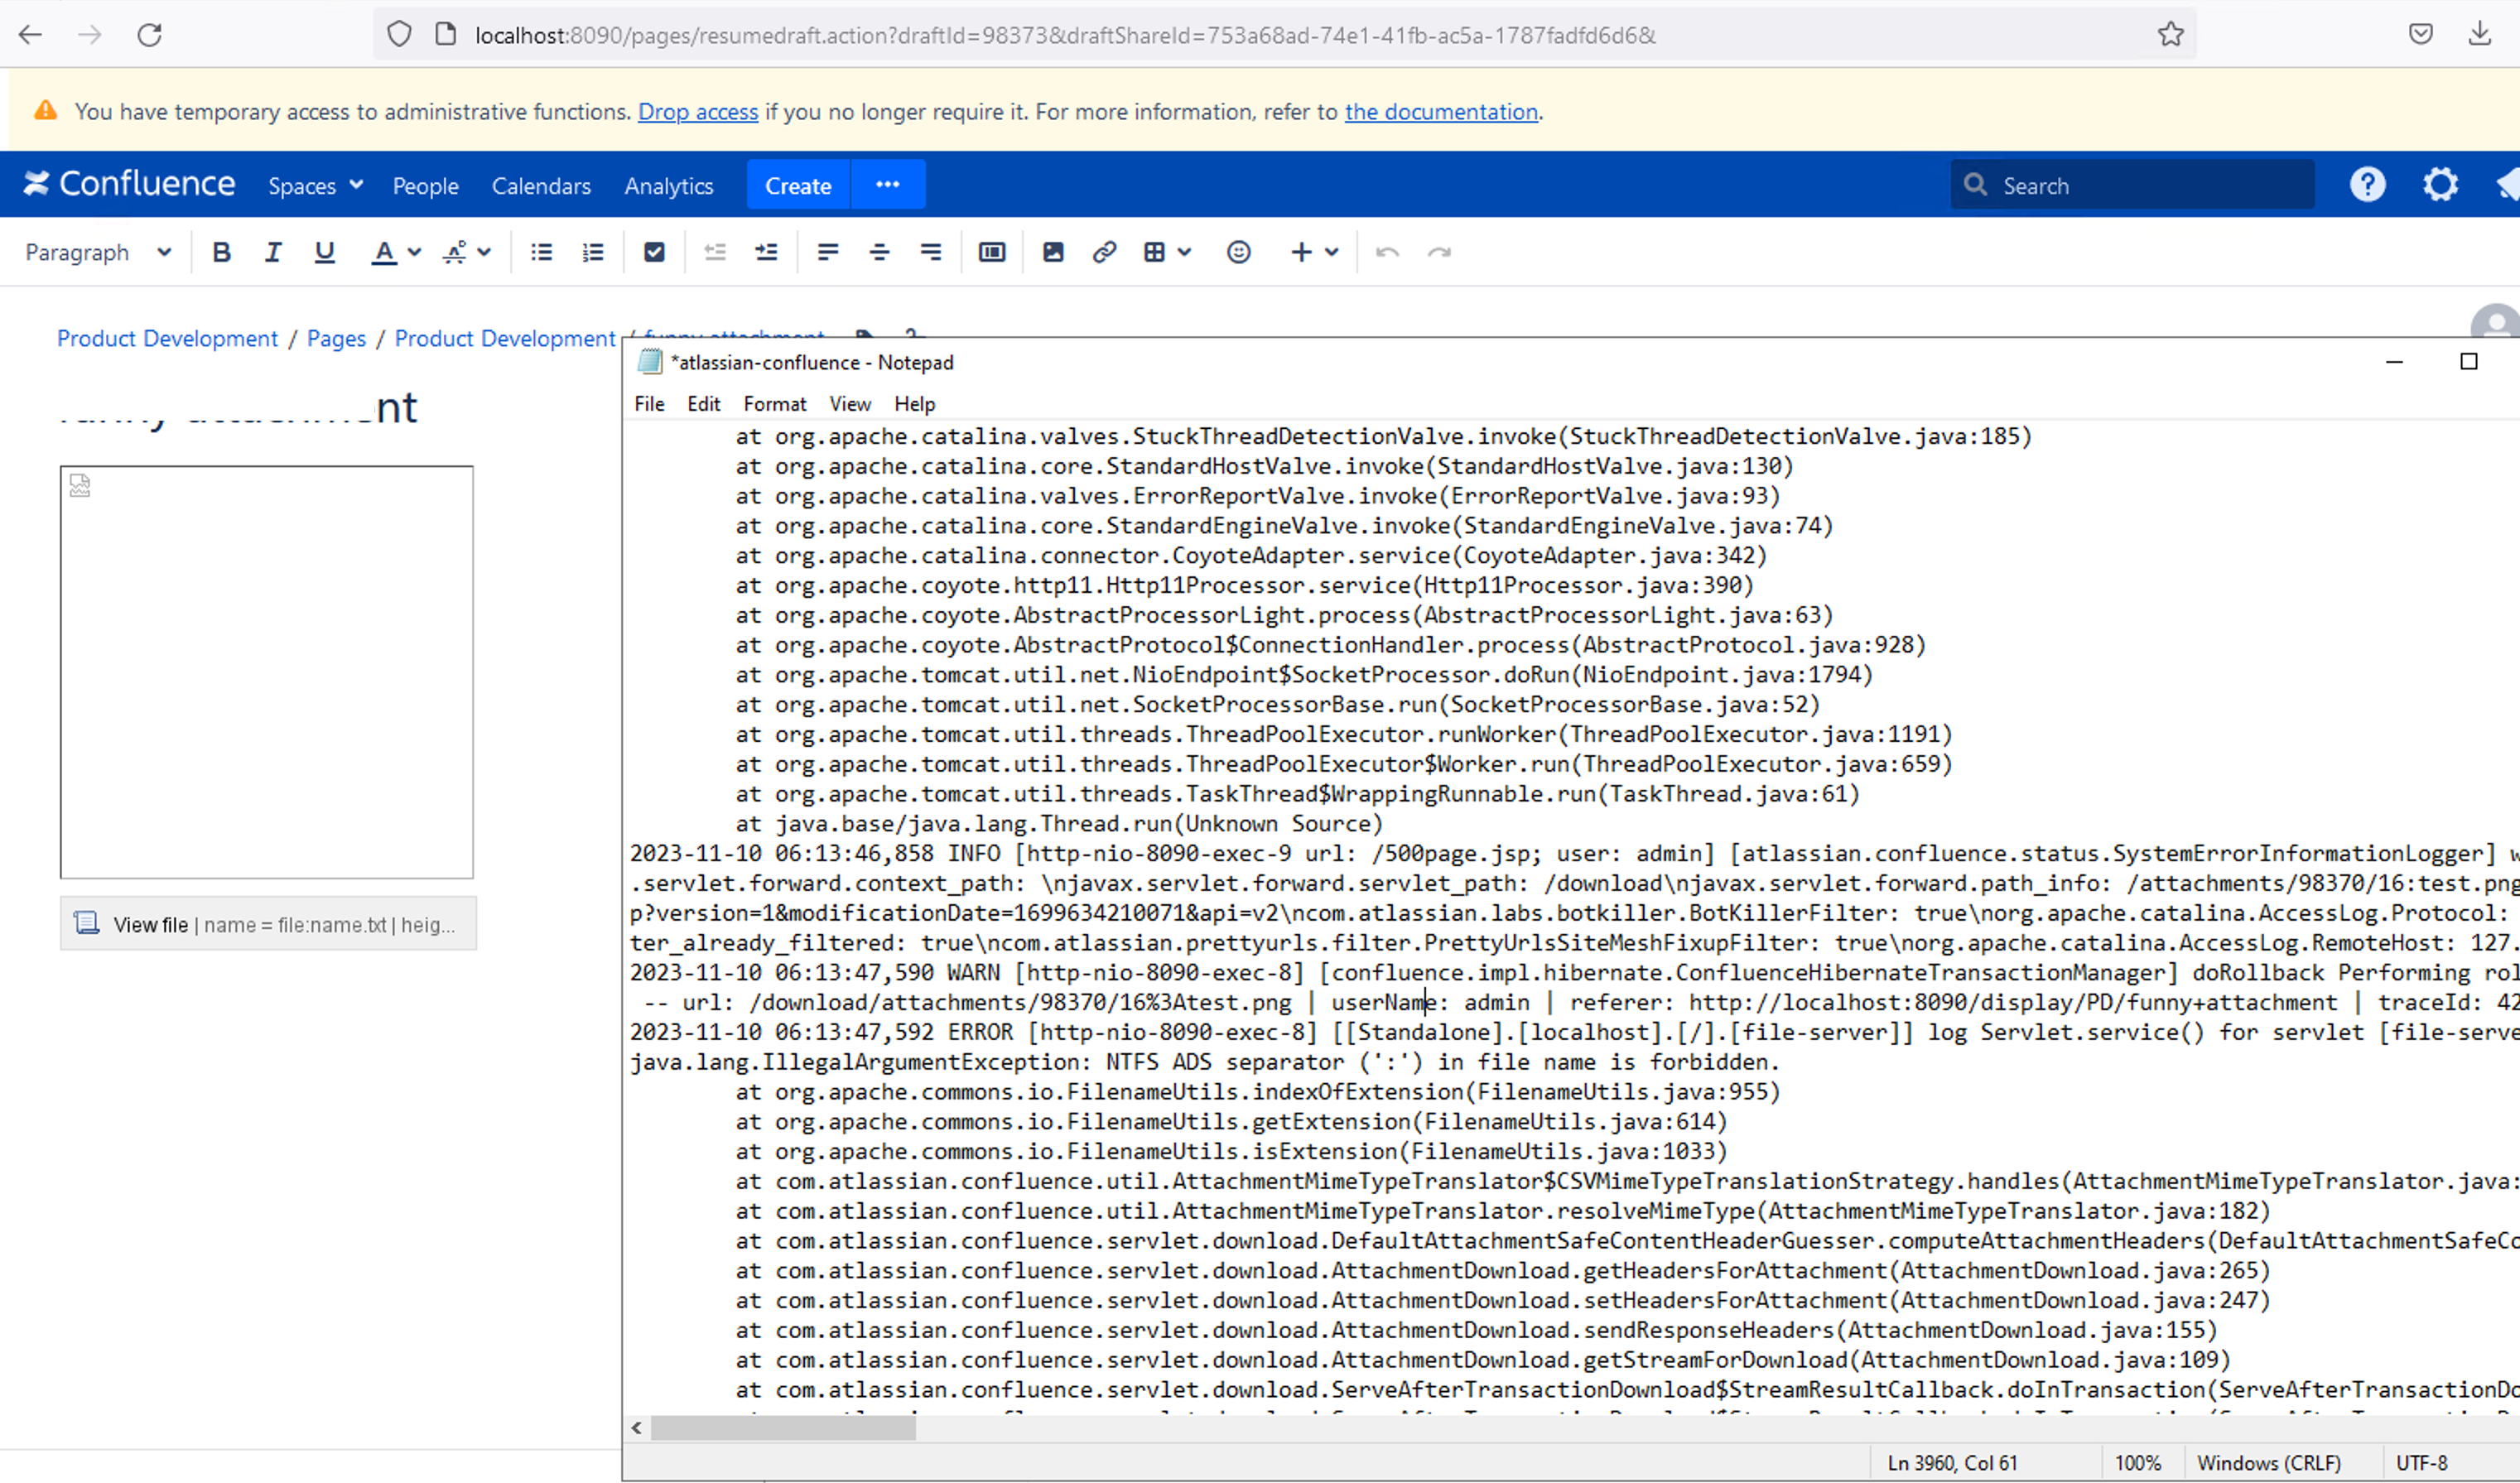Click the numbered list icon
Image resolution: width=2520 pixels, height=1483 pixels.
tap(593, 252)
